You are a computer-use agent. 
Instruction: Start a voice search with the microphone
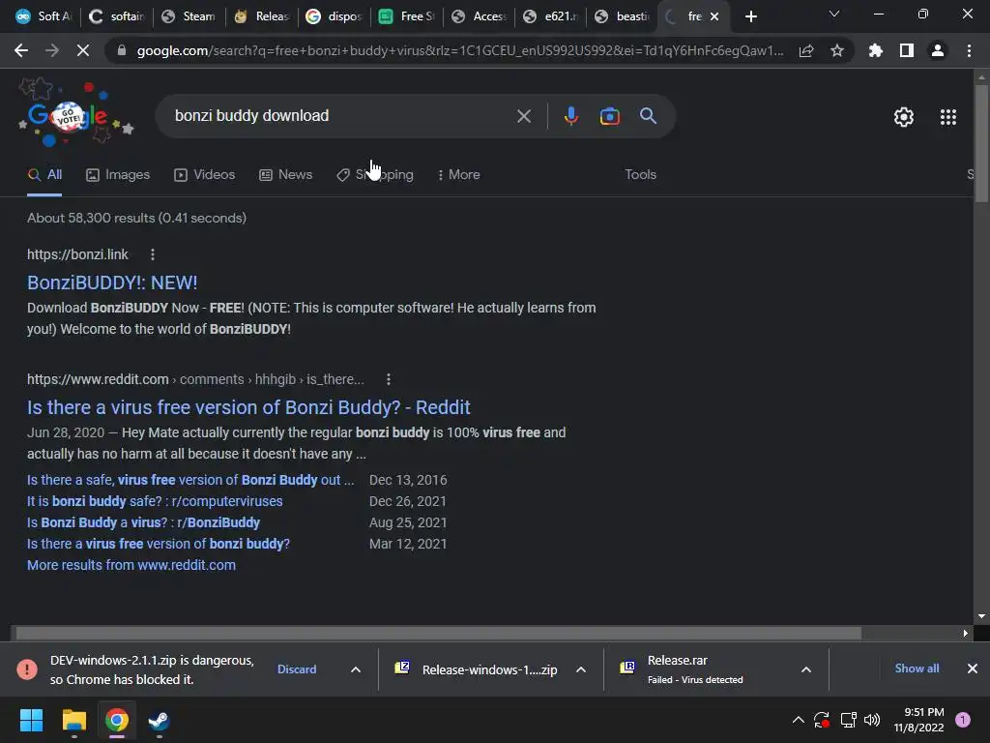[x=570, y=116]
